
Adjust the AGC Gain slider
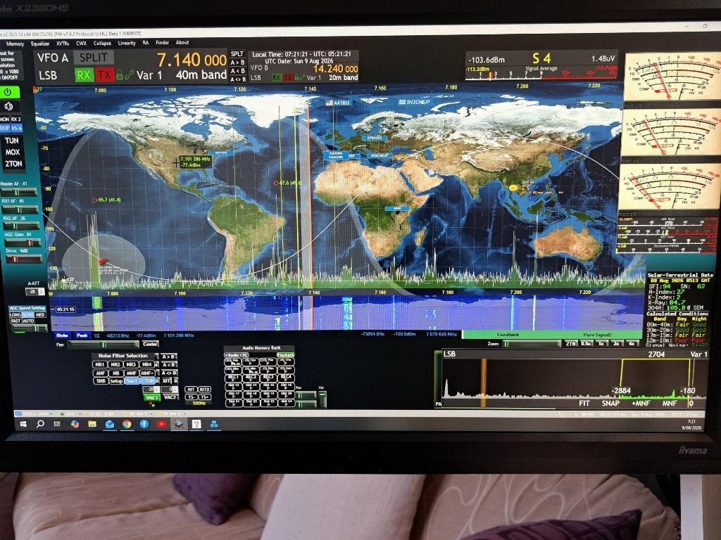(x=22, y=243)
